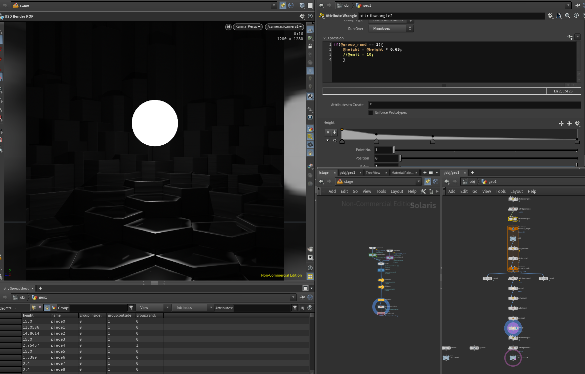Toggle the Vertices attribute class icon in spreadsheet
Viewport: 585px width, 374px height.
(40, 308)
